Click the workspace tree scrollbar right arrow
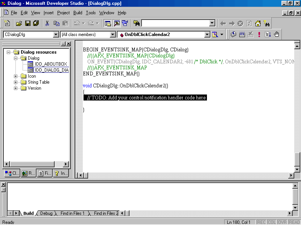 tap(66, 164)
